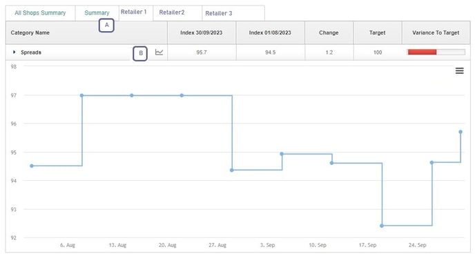Open the chart hamburger menu

460,71
